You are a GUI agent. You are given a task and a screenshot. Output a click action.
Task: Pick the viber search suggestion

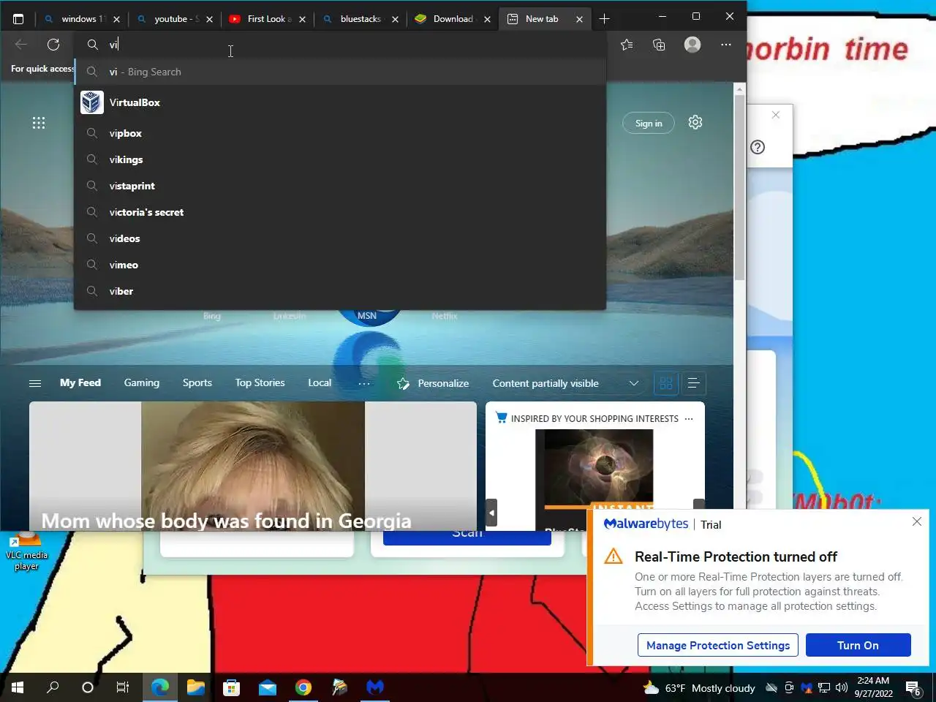(340, 291)
